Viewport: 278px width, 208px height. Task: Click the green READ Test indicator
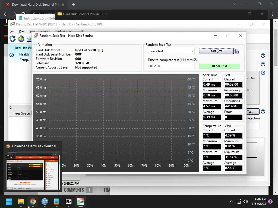point(219,66)
